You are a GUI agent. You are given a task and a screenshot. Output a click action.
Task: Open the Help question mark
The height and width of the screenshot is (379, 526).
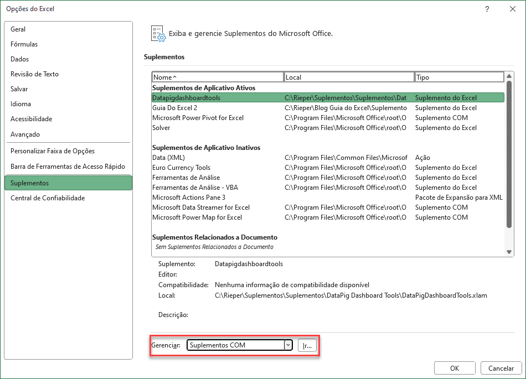487,9
